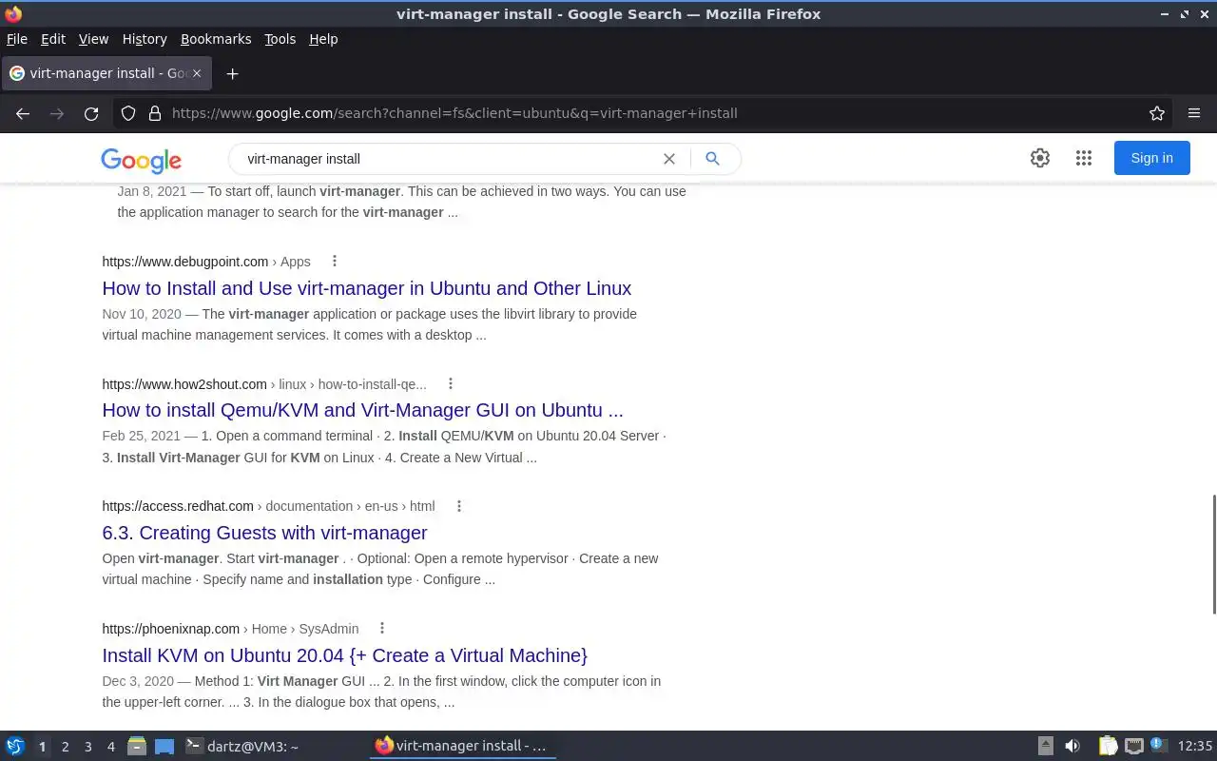This screenshot has height=761, width=1217.
Task: Click the show desktop panel icon
Action: [x=164, y=747]
